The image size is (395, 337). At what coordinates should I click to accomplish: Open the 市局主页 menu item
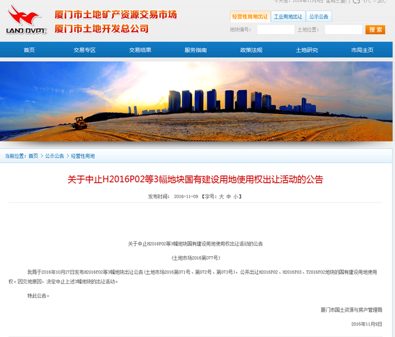(x=362, y=50)
